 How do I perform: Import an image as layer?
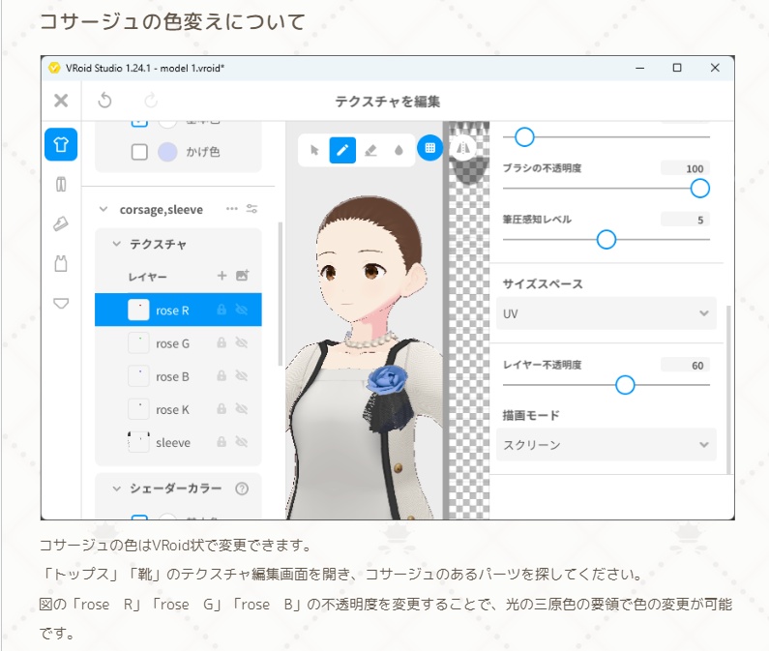[x=242, y=276]
